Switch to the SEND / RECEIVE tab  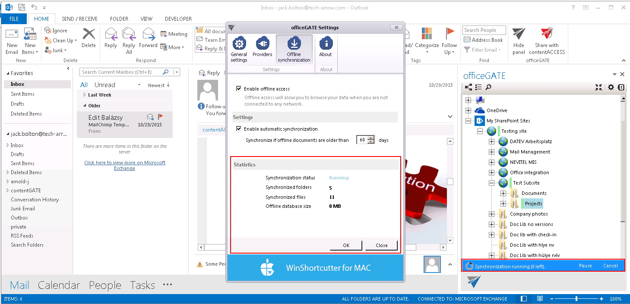click(80, 19)
